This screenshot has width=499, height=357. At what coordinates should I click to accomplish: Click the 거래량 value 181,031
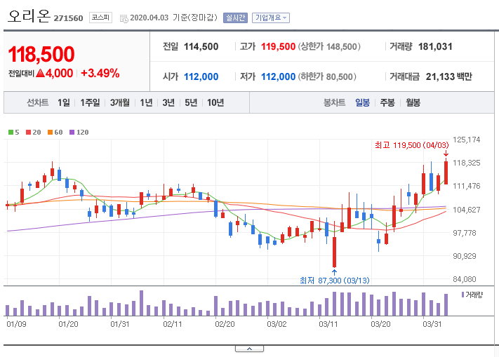(435, 47)
